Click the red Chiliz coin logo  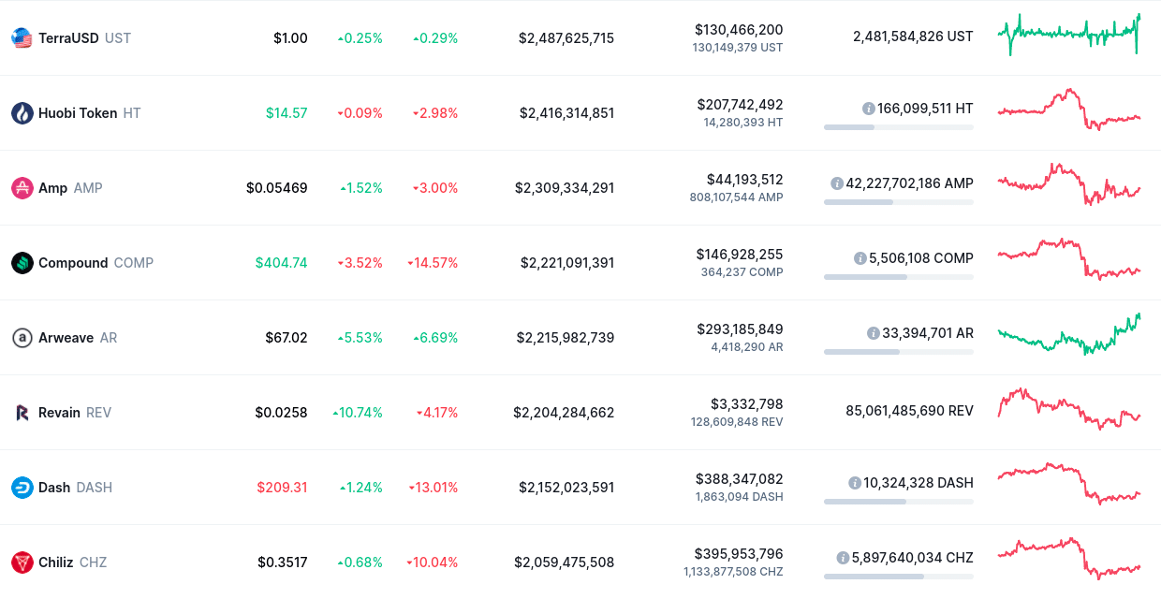(22, 562)
